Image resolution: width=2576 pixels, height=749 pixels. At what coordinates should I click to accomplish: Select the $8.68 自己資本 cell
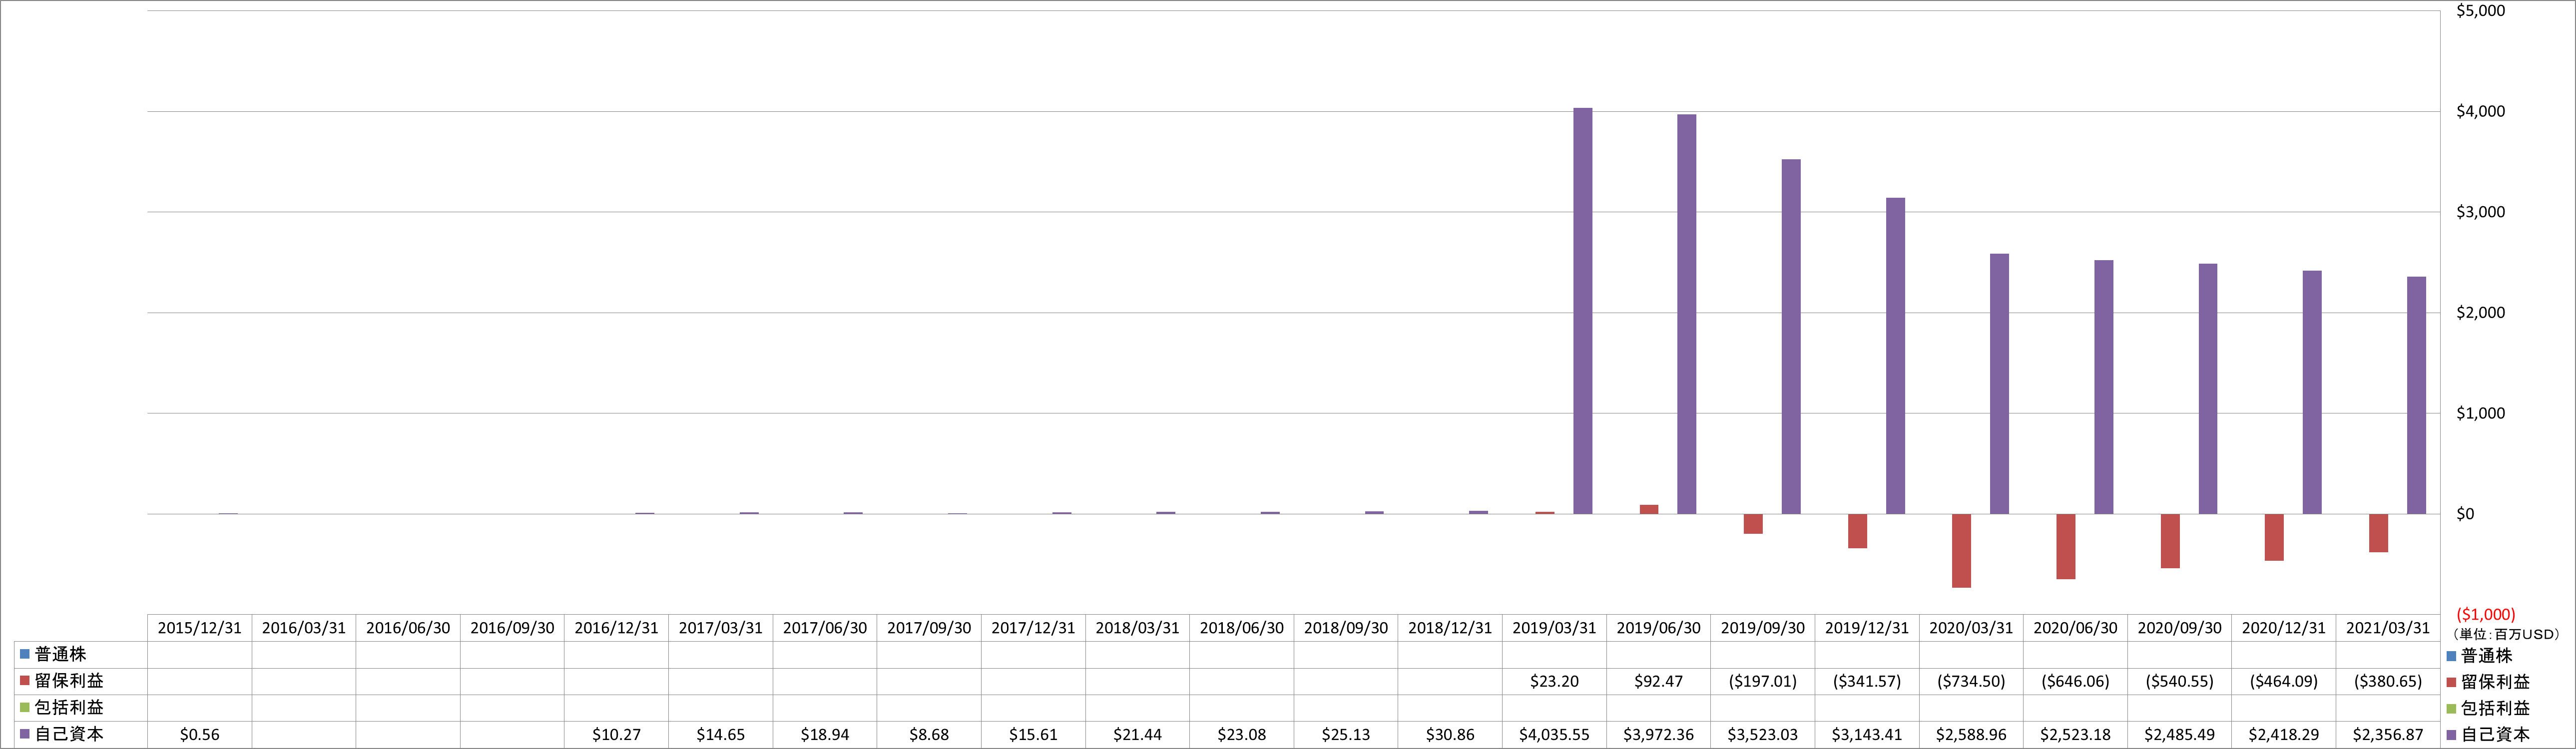pyautogui.click(x=929, y=735)
